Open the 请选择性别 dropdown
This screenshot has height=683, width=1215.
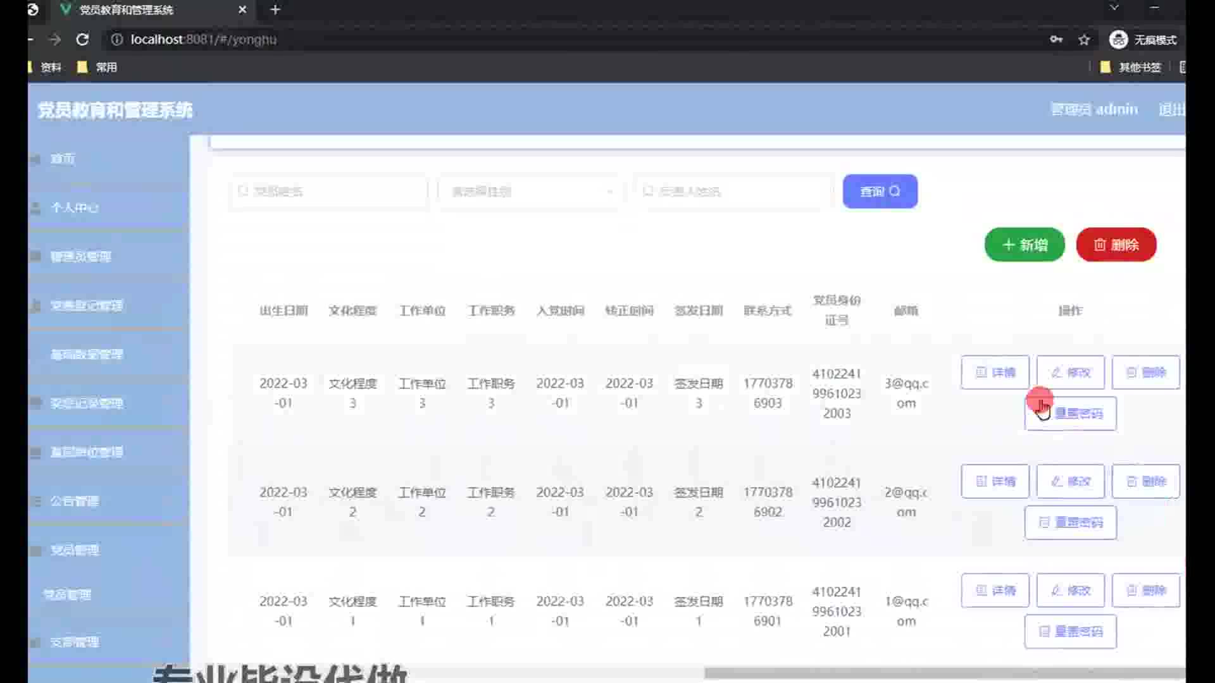tap(531, 191)
